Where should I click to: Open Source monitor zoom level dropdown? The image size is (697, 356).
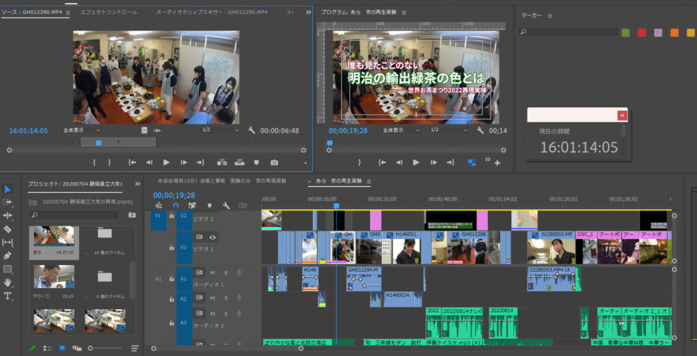[x=82, y=130]
